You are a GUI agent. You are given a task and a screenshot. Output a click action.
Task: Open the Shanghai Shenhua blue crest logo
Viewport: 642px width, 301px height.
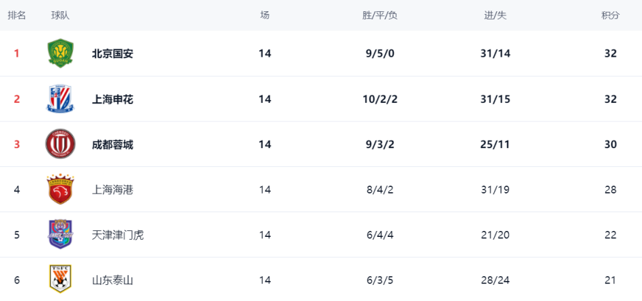(x=60, y=99)
